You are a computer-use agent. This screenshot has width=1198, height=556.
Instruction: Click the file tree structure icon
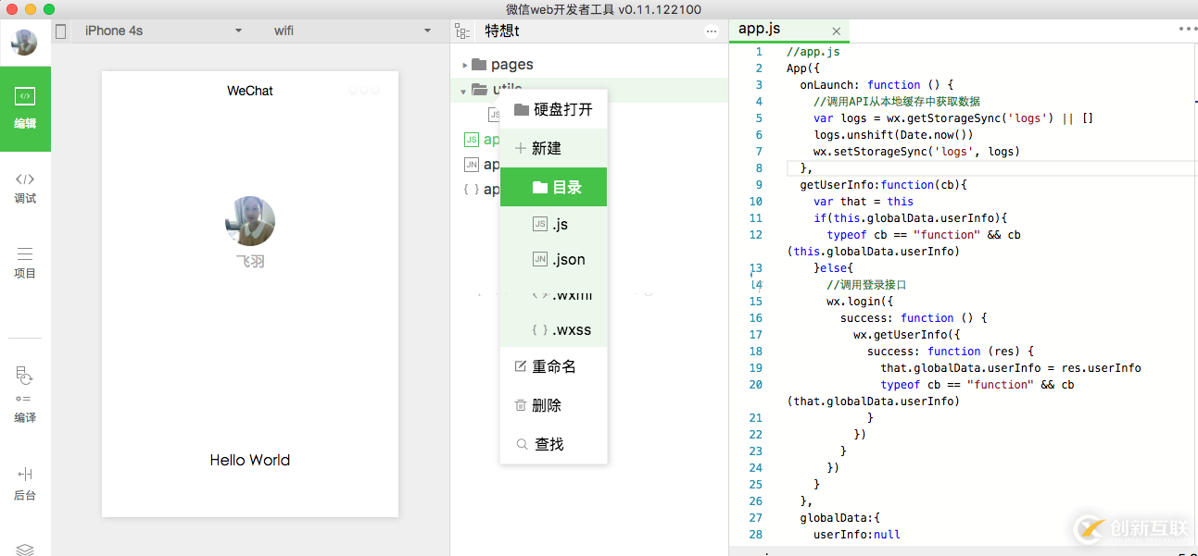coord(462,31)
